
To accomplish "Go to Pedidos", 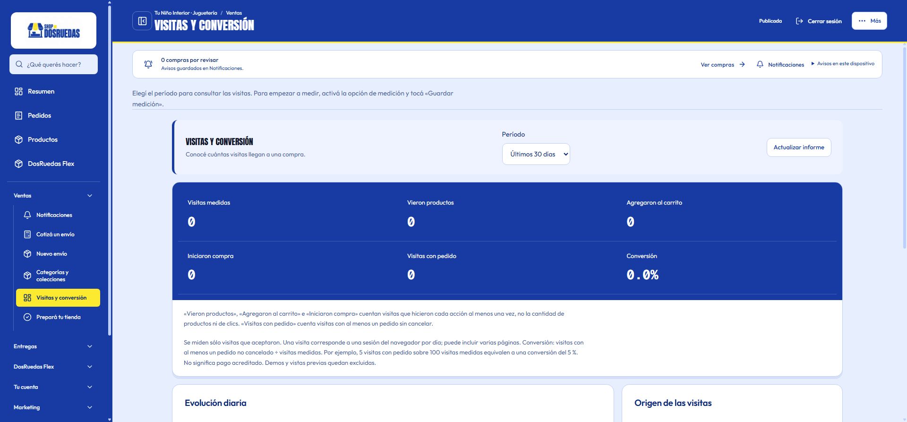I will (53, 116).
